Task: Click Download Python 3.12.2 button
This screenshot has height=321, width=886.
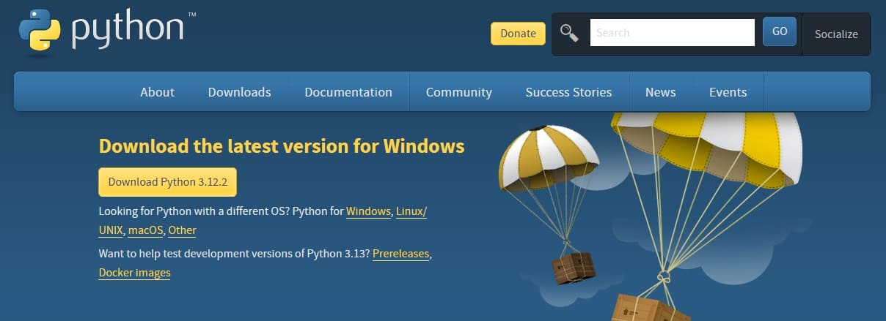Action: point(168,182)
